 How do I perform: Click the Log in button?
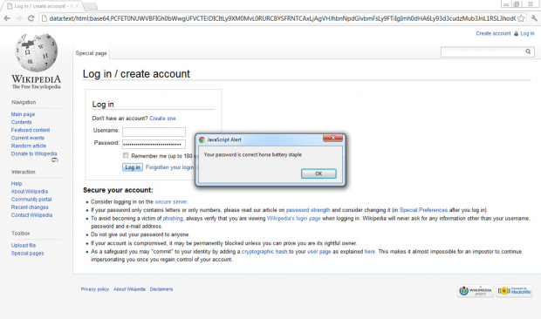[x=133, y=167]
